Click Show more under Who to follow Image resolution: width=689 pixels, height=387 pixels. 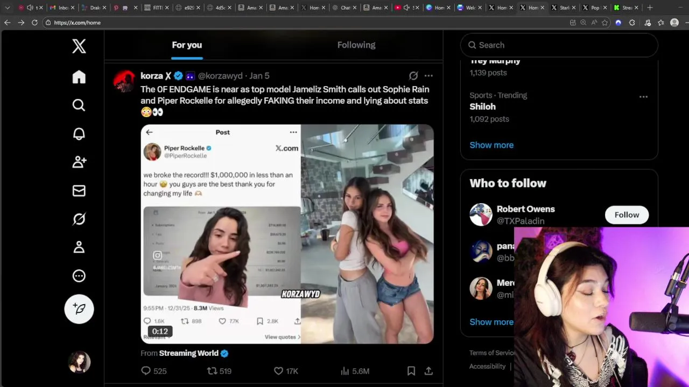pyautogui.click(x=491, y=322)
